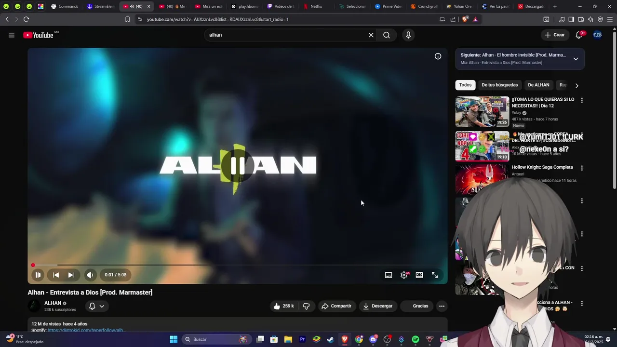Open Spotify from the taskbar
This screenshot has width=617, height=347.
[415, 339]
